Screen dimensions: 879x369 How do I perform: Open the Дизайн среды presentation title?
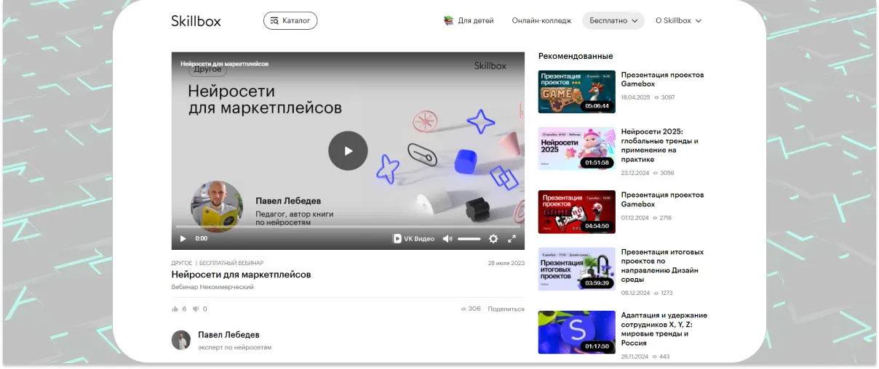click(x=662, y=265)
